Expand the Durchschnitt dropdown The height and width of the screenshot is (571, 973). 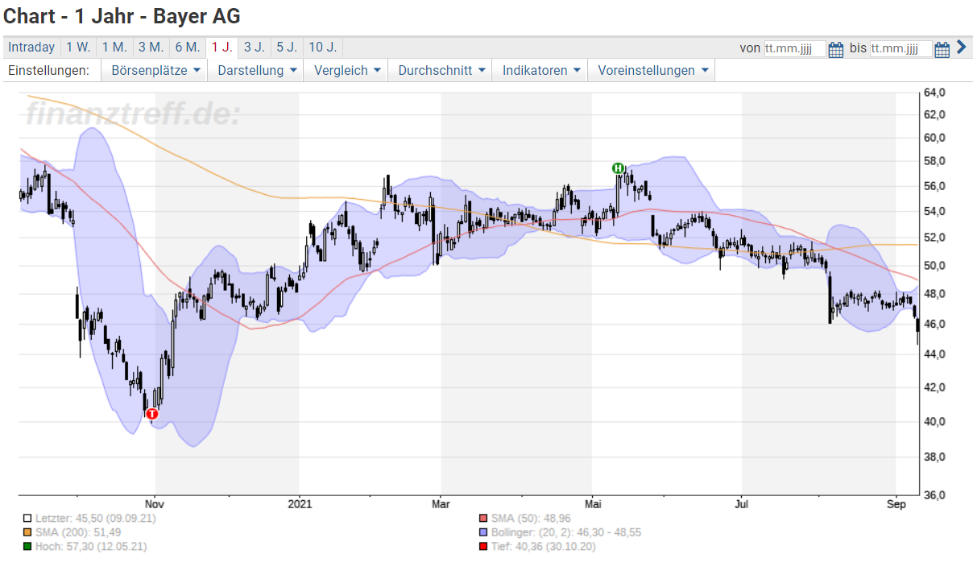[x=440, y=70]
